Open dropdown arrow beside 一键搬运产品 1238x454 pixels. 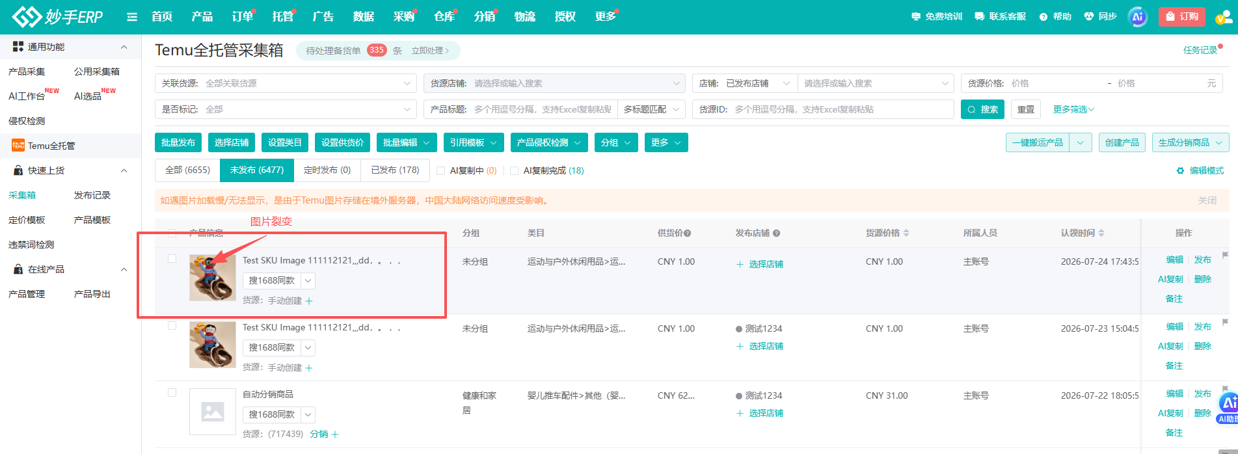click(x=1081, y=142)
